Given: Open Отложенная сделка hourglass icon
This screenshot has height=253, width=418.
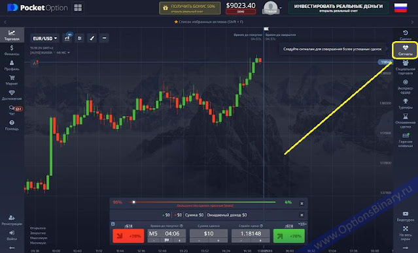Looking at the screenshot, I should point(405,121).
